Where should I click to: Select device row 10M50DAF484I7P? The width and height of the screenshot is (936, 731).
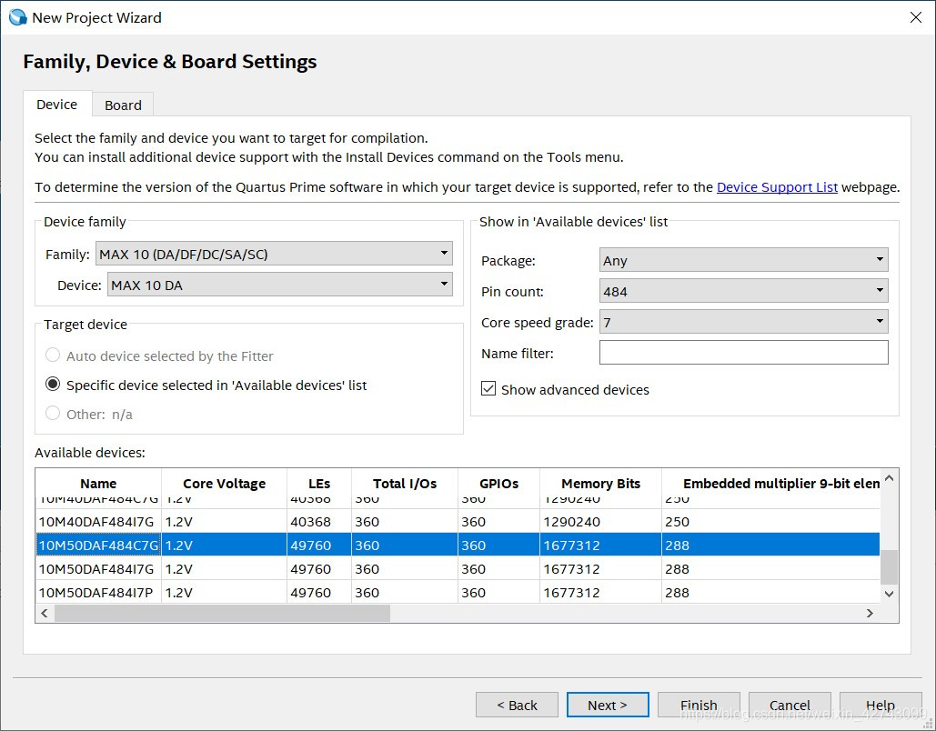[x=458, y=592]
